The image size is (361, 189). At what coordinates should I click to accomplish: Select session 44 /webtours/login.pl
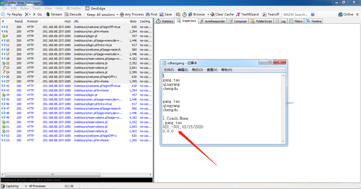click(76, 95)
